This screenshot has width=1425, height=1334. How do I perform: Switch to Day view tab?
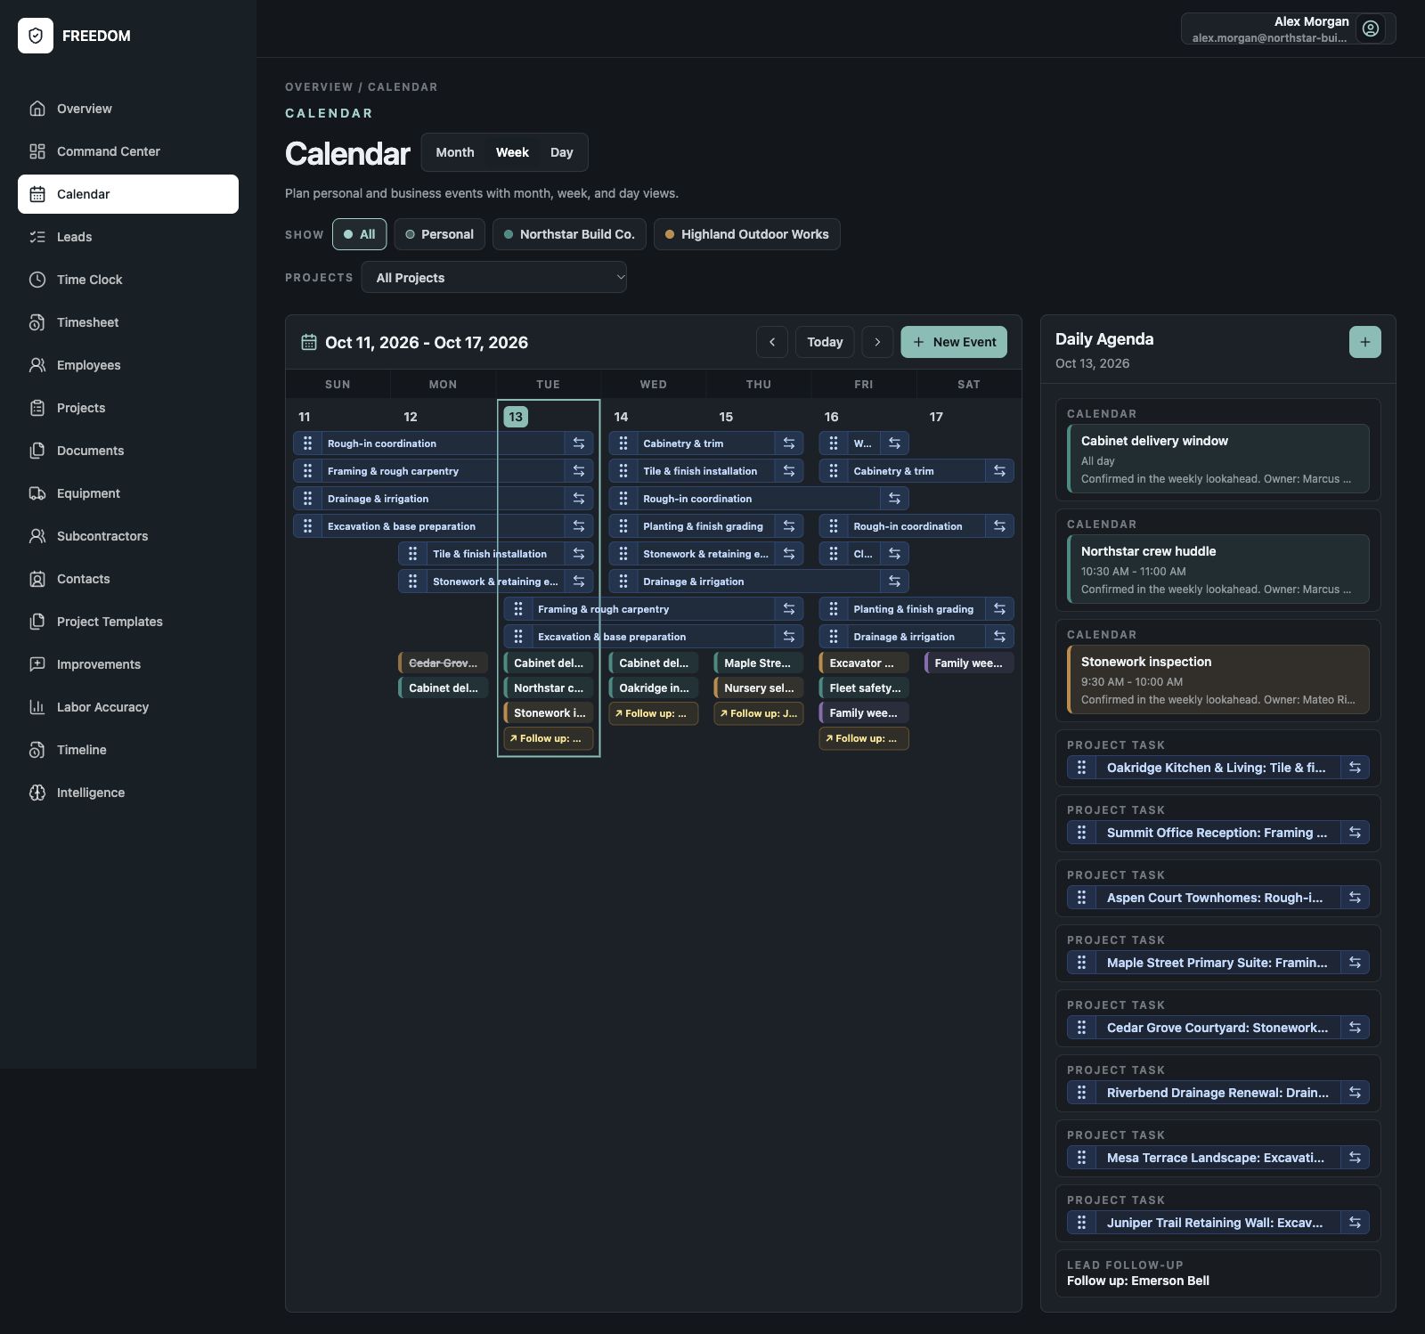[x=562, y=152]
